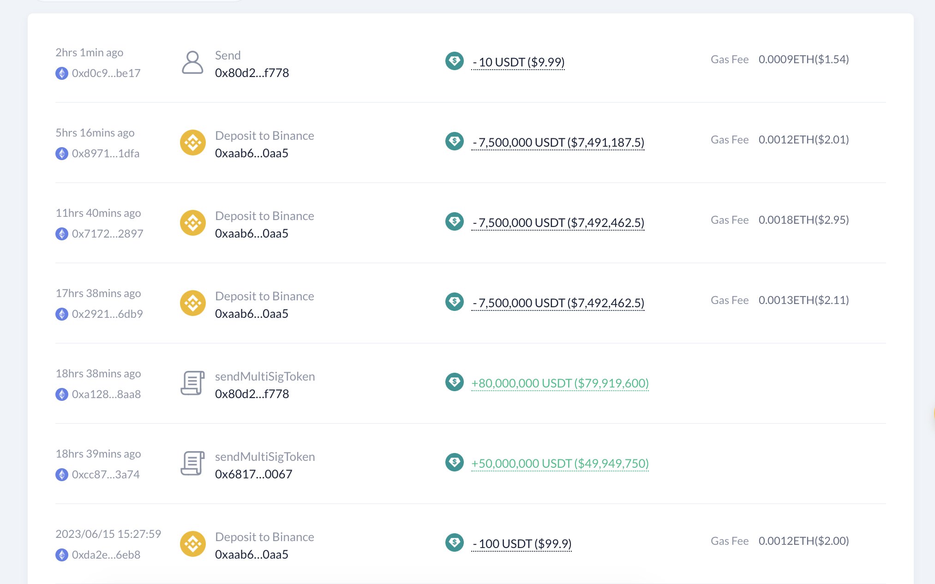Click USDT token icon next to -10 USDT
Screen dimensions: 935x584
[455, 61]
